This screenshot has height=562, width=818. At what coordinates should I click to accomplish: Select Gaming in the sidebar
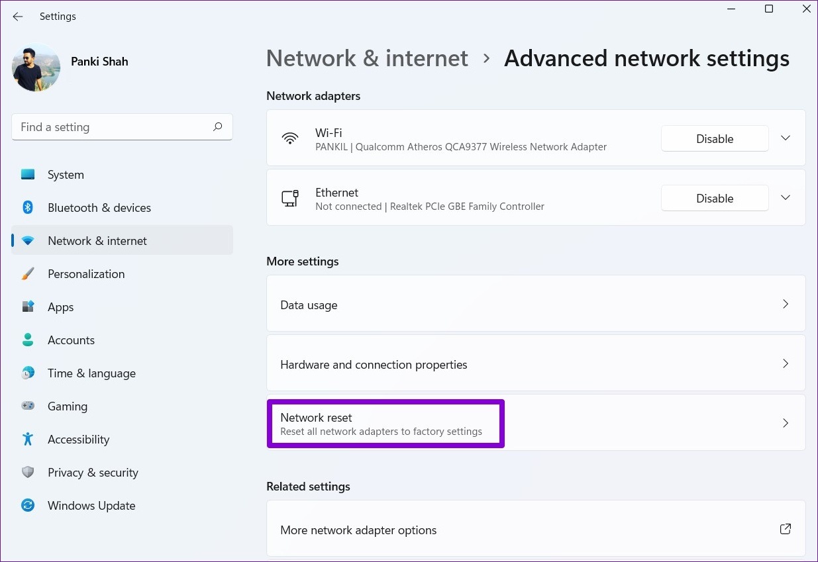67,406
